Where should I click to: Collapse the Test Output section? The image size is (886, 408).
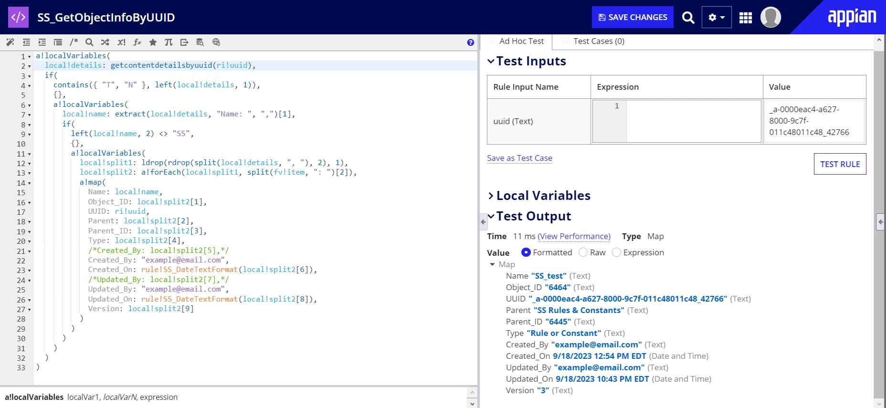tap(491, 217)
